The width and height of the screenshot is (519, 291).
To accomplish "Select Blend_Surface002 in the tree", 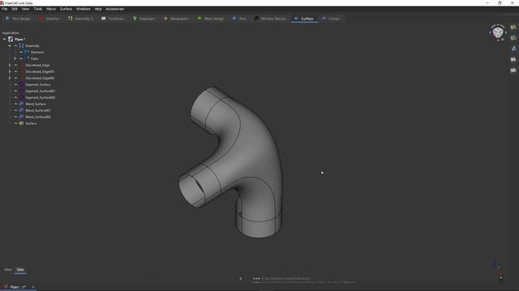I will (x=38, y=116).
